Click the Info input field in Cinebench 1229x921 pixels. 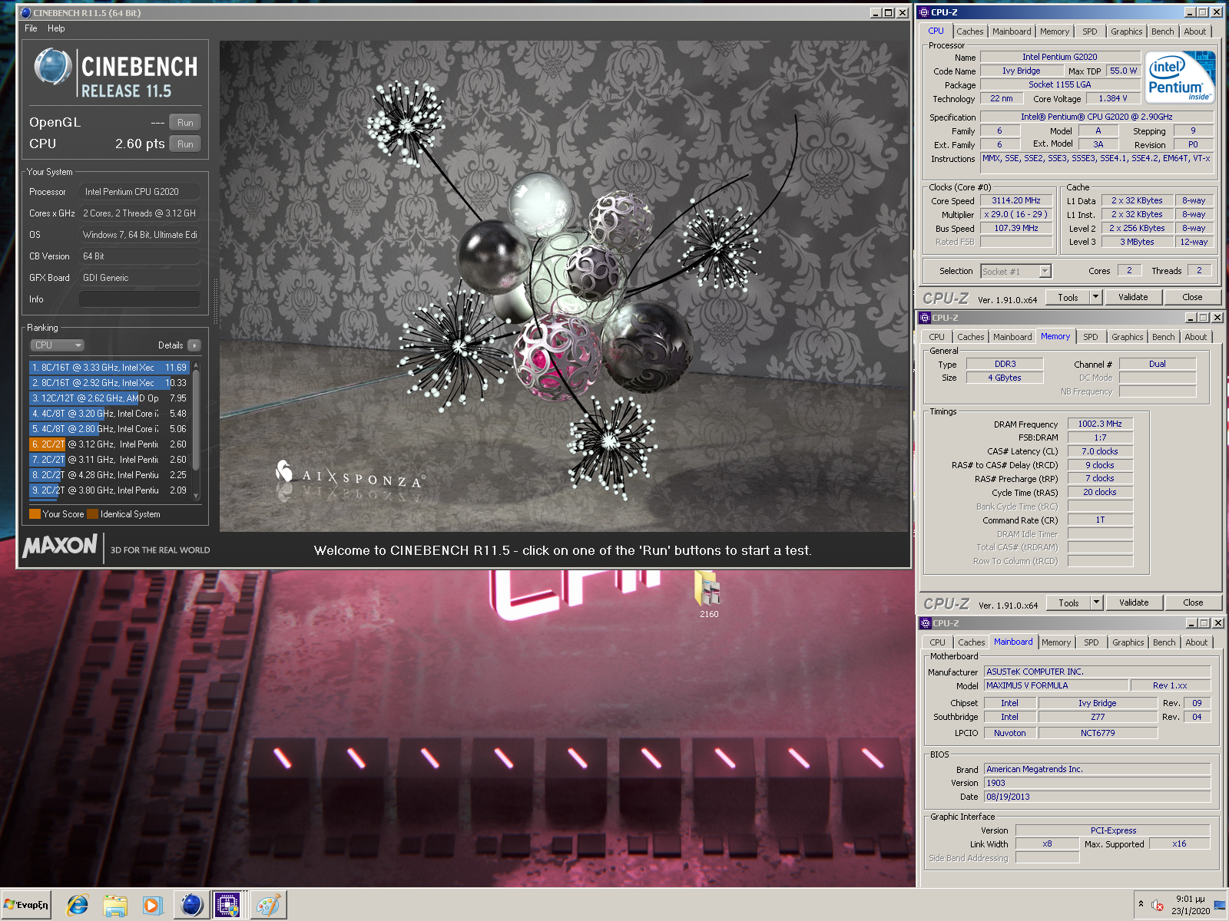(139, 299)
